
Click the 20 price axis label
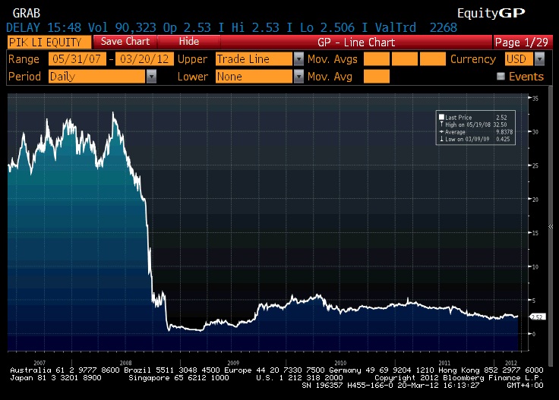coord(535,200)
